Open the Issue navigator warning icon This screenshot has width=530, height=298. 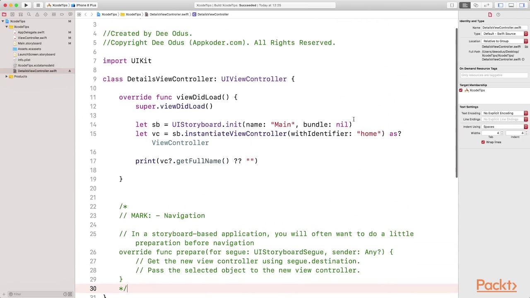click(x=37, y=14)
